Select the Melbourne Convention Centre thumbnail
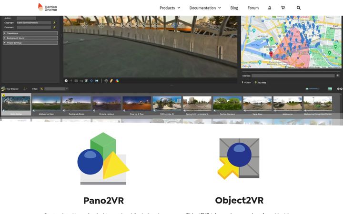This screenshot has height=214, width=343. [318, 103]
